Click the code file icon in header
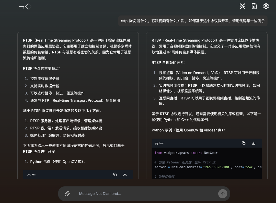 click(254, 6)
